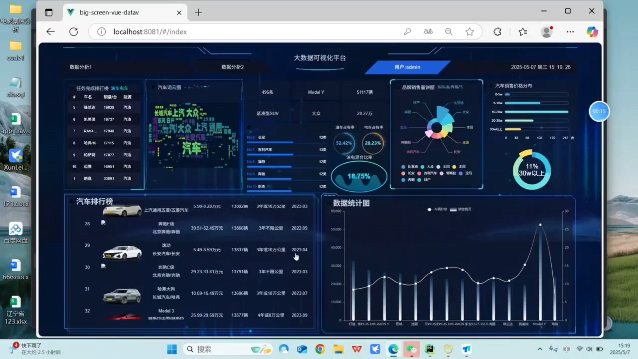Image resolution: width=638 pixels, height=359 pixels.
Task: Open the 快下雨了 weather widget
Action: tap(36, 349)
